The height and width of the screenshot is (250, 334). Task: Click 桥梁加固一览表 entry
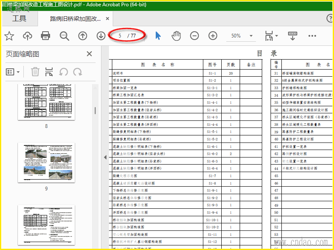pyautogui.click(x=125, y=88)
